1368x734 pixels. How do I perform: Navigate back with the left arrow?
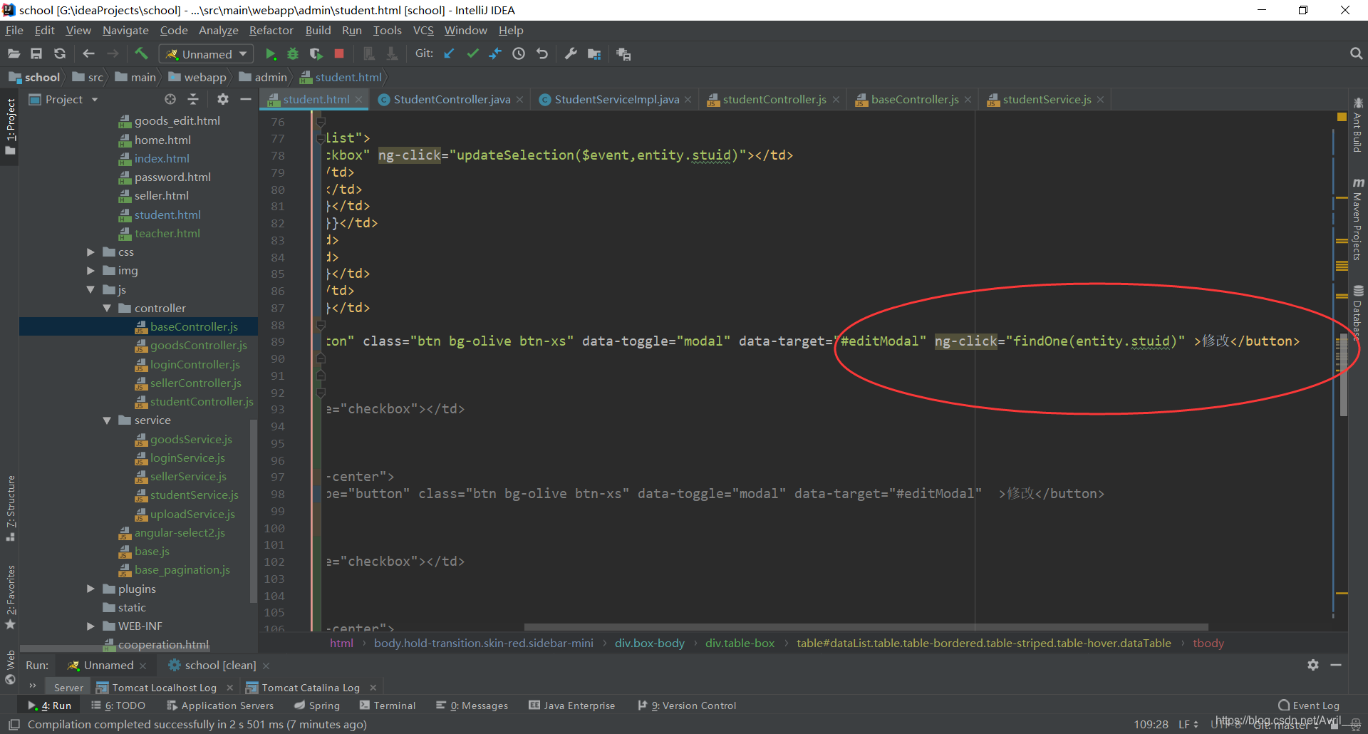(x=88, y=54)
